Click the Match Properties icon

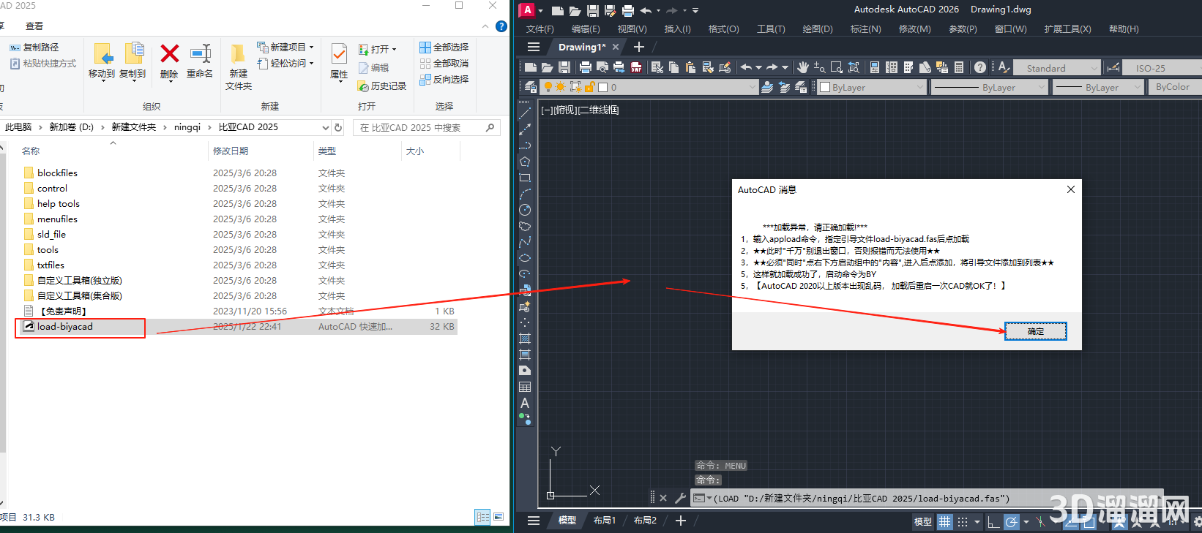pos(725,67)
